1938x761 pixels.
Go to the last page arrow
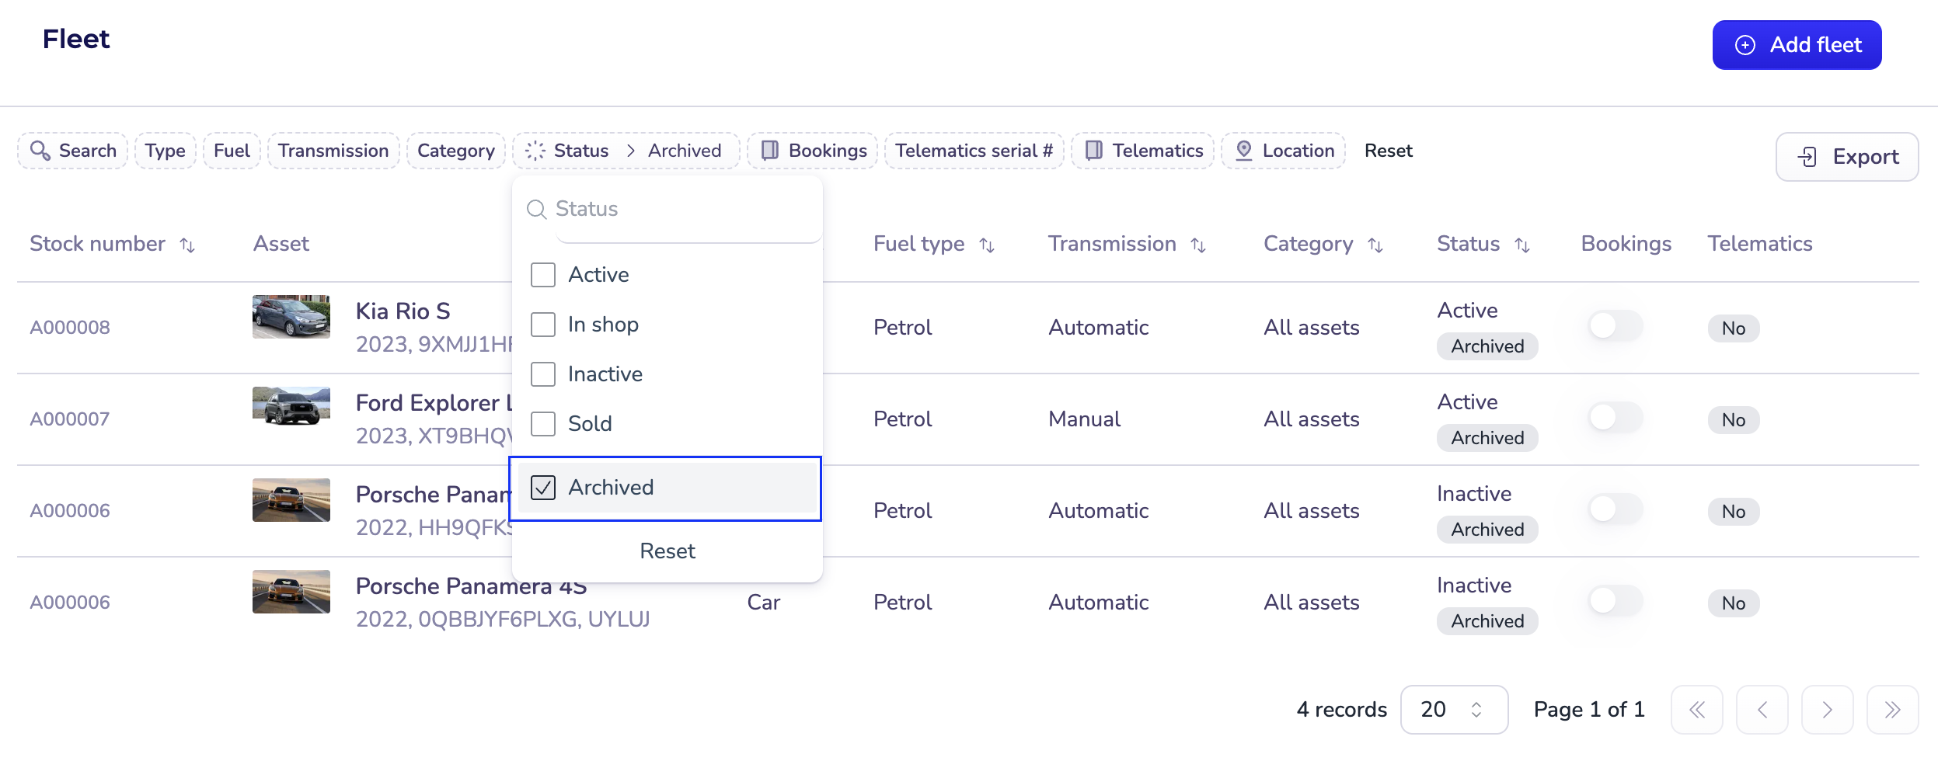click(1892, 710)
